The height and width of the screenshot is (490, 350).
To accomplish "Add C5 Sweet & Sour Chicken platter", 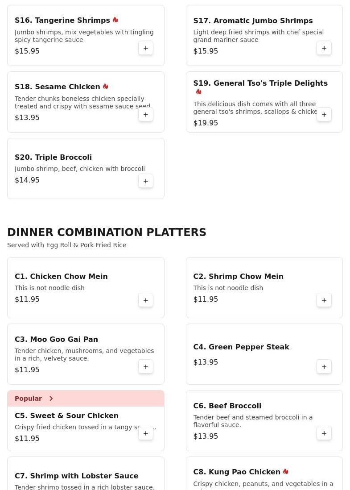I will tap(145, 433).
